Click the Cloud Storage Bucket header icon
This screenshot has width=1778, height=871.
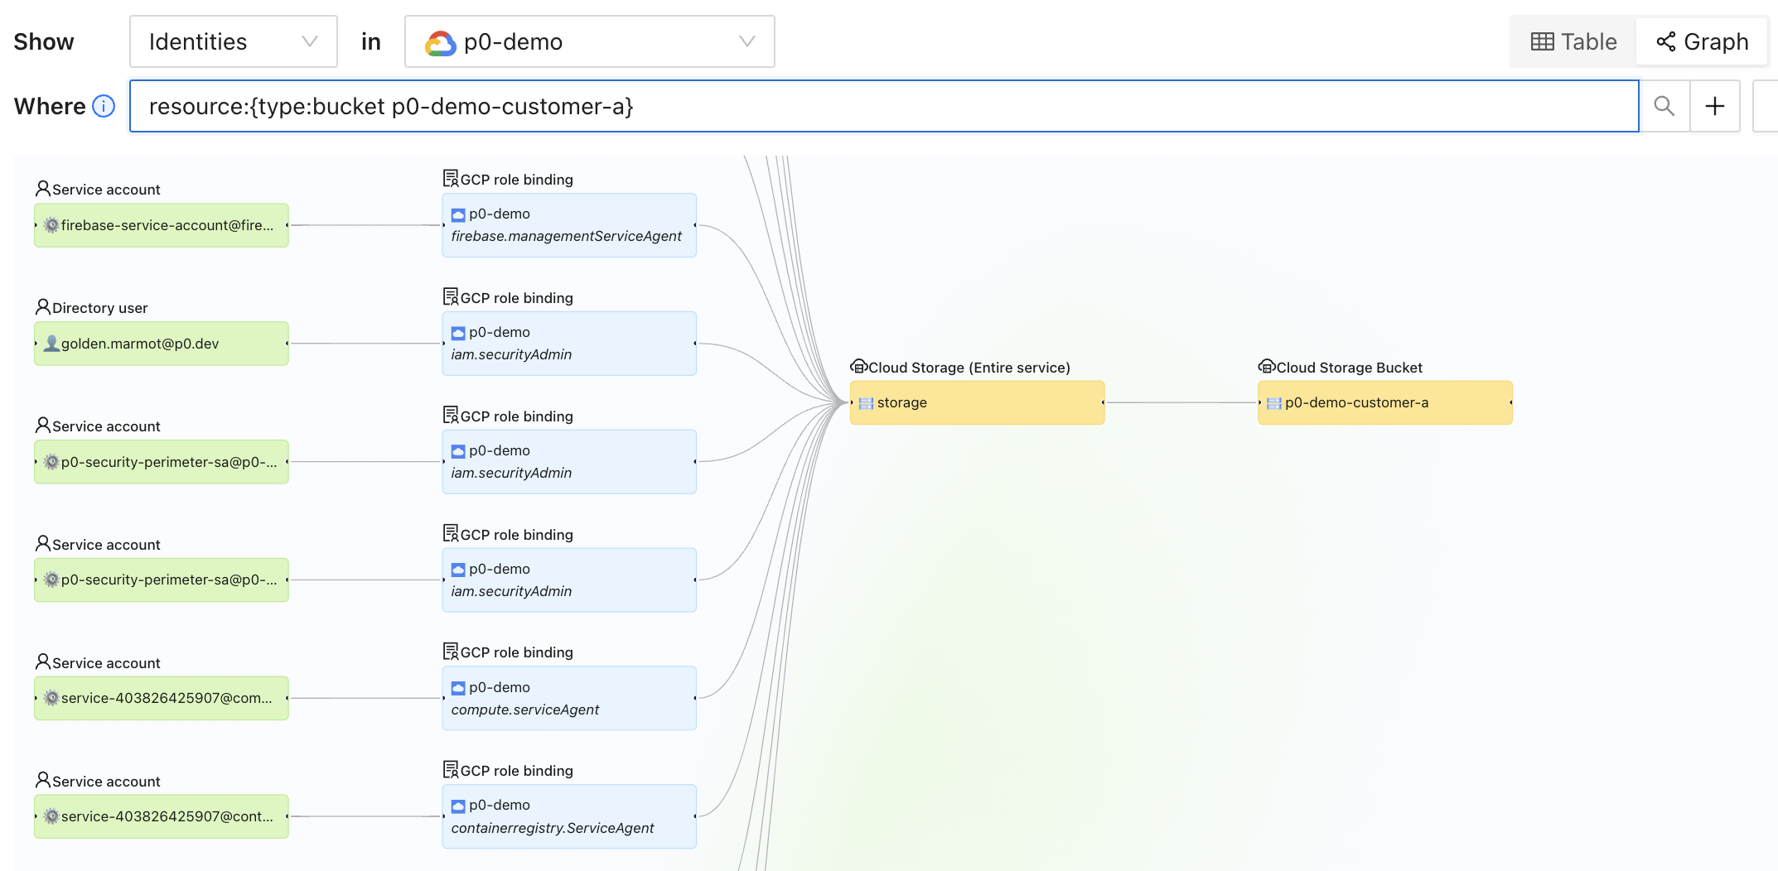[x=1266, y=367]
